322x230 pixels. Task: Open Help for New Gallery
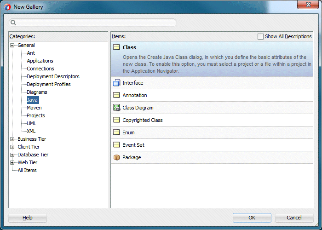[28, 218]
